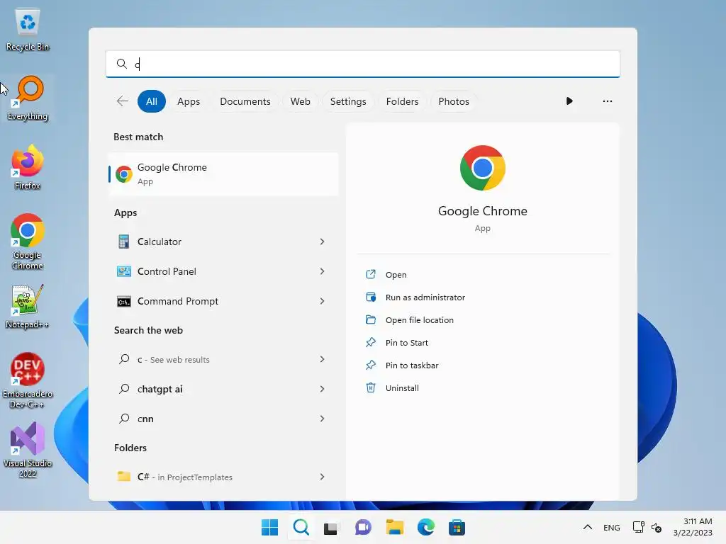The image size is (726, 544).
Task: Click the muted volume tray icon
Action: tap(657, 527)
